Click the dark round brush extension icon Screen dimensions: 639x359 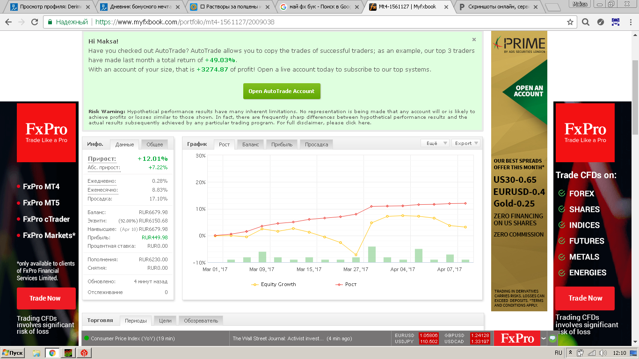click(601, 22)
